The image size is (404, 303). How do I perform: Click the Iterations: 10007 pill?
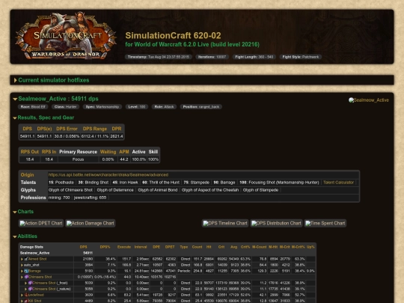click(x=212, y=57)
